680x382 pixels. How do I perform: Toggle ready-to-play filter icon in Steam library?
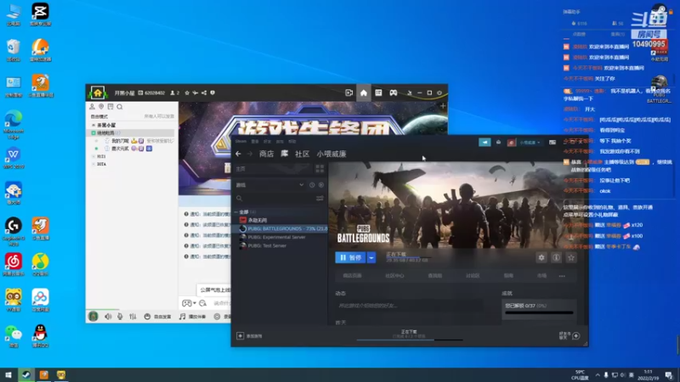point(321,185)
